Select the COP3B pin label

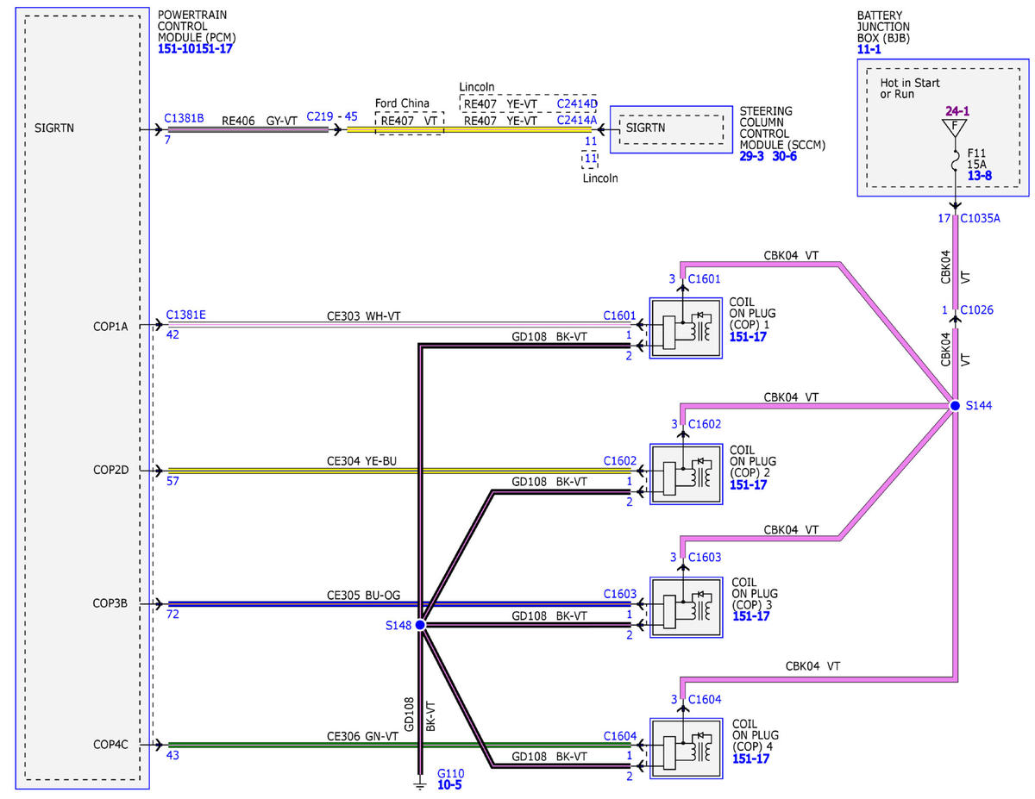tap(110, 603)
